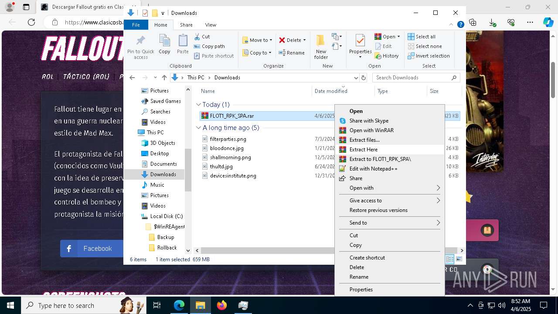This screenshot has width=558, height=314.
Task: Expand Give access to submenu
Action: (390, 201)
